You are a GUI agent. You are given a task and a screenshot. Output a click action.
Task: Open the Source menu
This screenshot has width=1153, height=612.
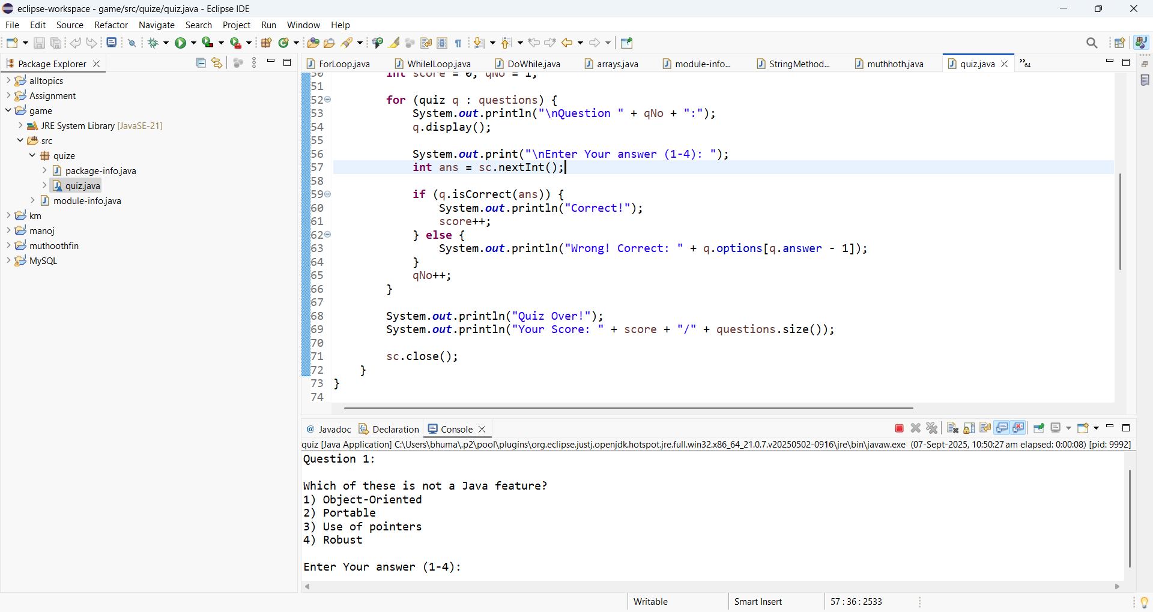70,25
